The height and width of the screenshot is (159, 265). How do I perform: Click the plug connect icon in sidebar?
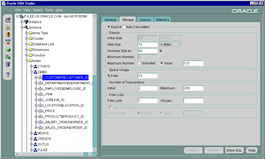pyautogui.click(x=8, y=20)
